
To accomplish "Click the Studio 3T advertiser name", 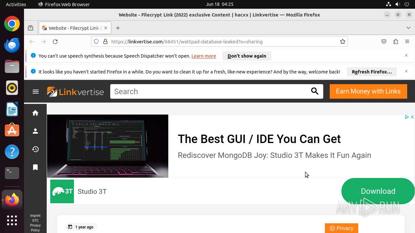I will tap(92, 192).
